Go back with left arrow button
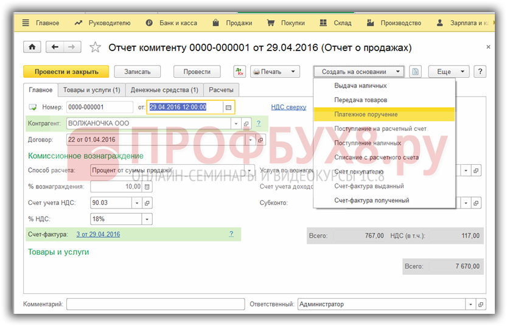Image resolution: width=507 pixels, height=326 pixels. (55, 47)
